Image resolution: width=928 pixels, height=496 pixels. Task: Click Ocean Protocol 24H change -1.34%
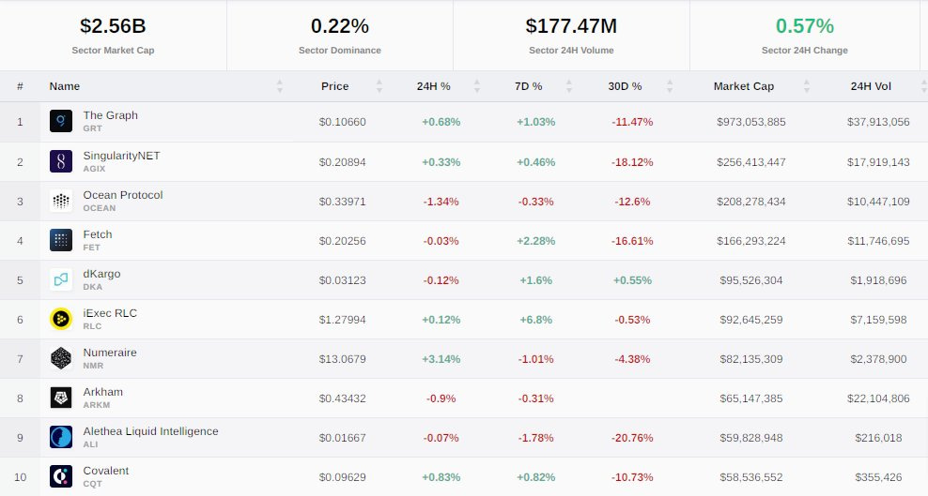click(441, 202)
